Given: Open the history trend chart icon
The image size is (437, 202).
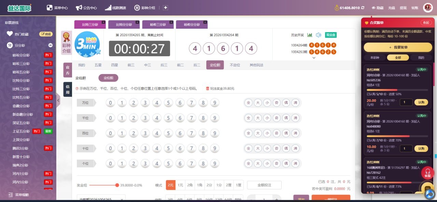Looking at the screenshot, I should pos(310,35).
